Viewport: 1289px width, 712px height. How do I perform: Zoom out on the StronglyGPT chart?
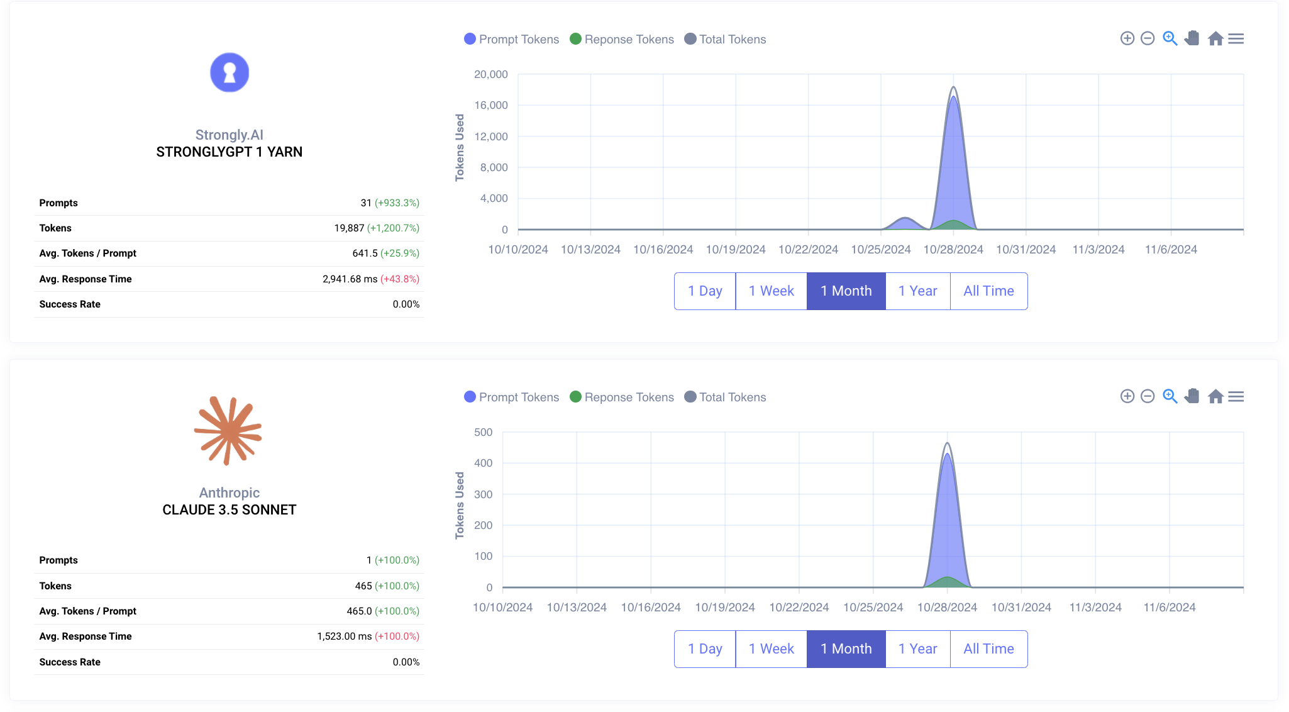(1148, 38)
